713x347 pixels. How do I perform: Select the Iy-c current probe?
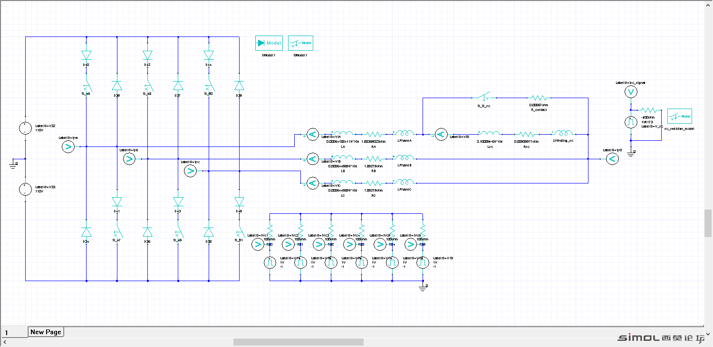[x=190, y=172]
